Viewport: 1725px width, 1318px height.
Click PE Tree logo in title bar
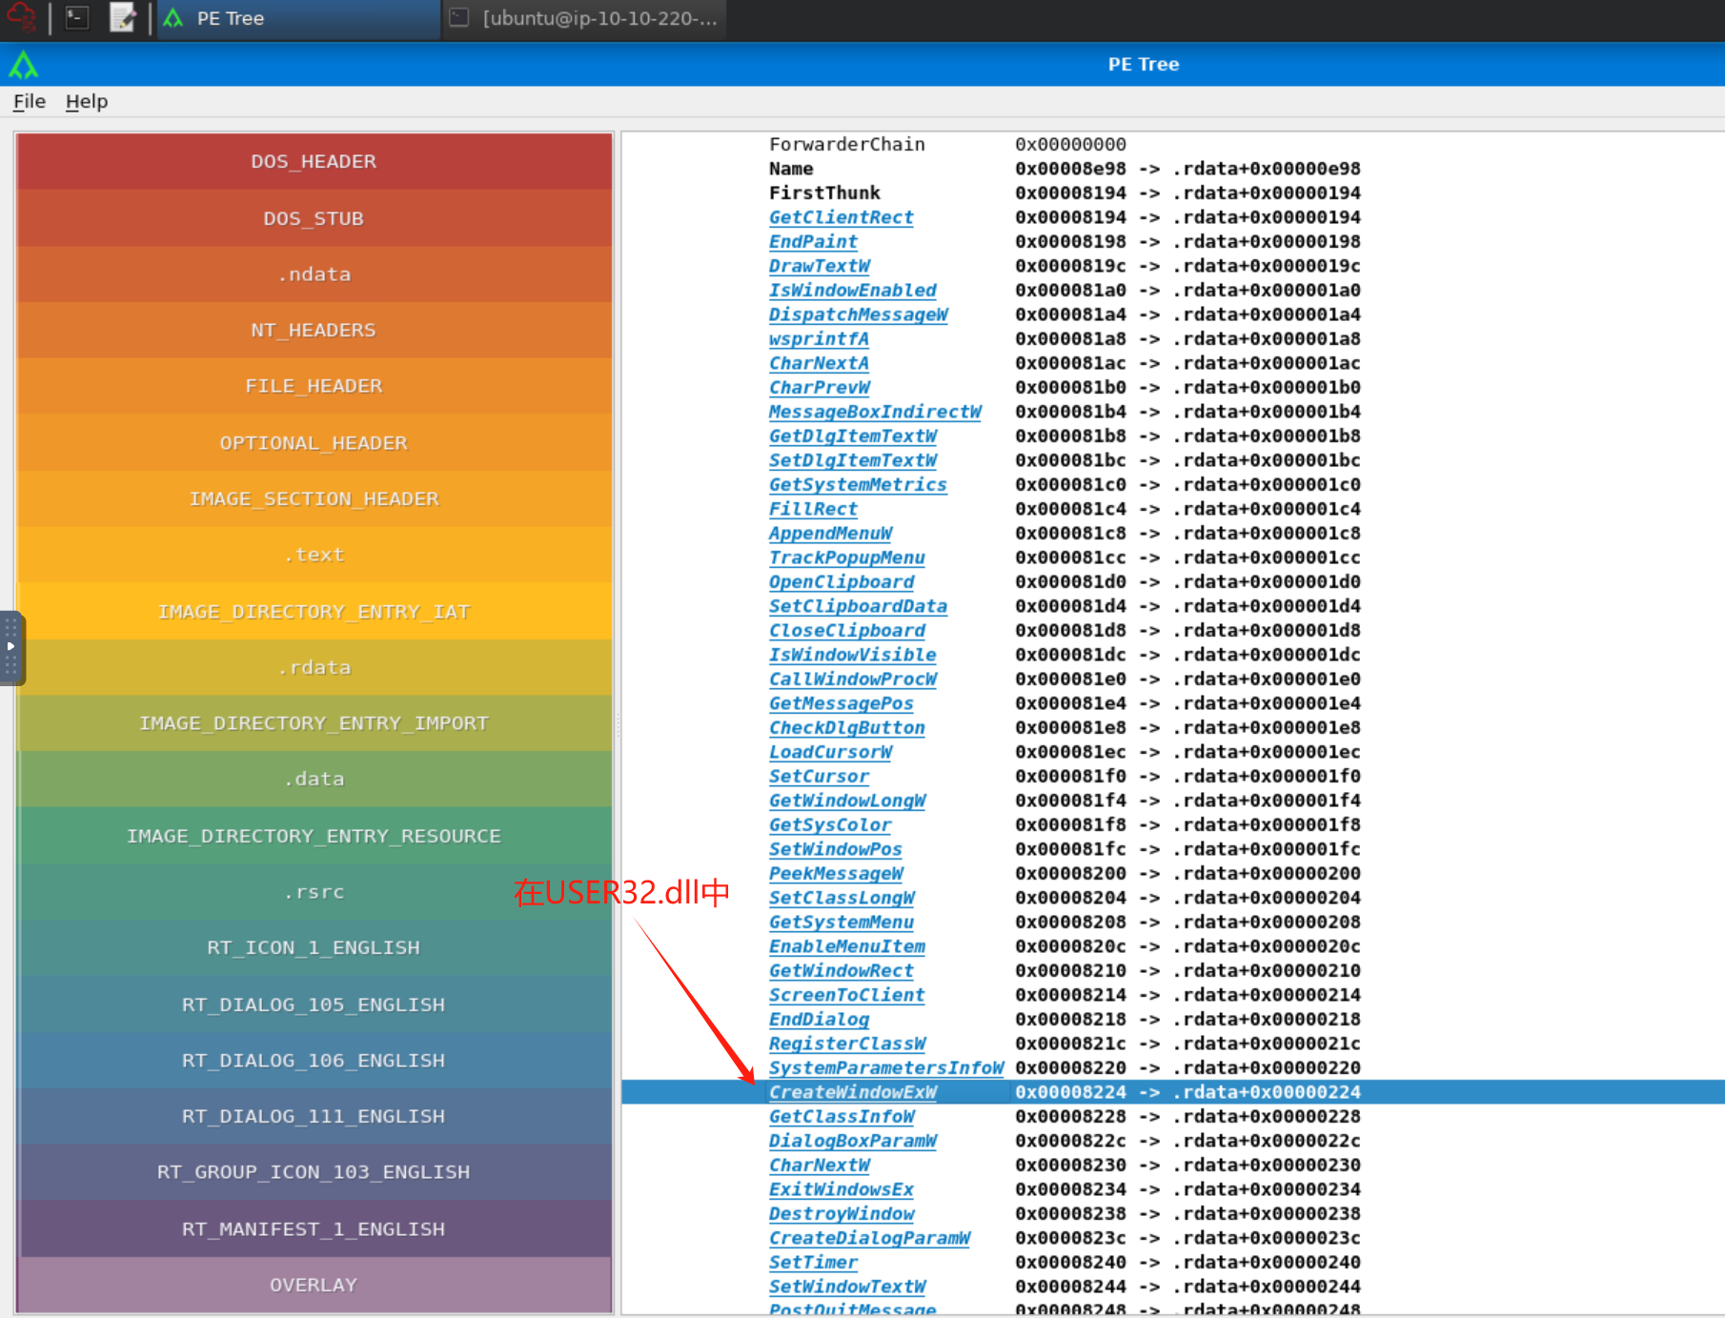(23, 65)
